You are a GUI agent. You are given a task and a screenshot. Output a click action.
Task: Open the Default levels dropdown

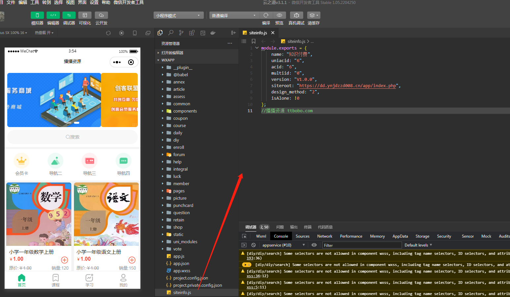(418, 245)
